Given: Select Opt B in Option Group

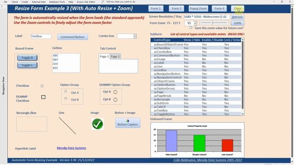Looking at the screenshot, I should (x=66, y=98).
